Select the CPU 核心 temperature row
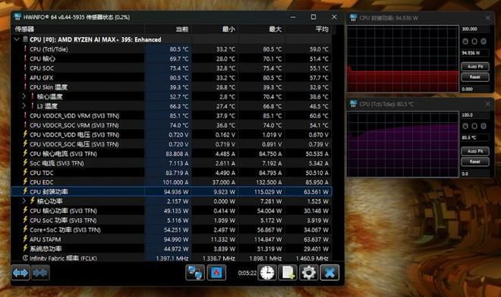The width and height of the screenshot is (501, 297). coord(172,58)
